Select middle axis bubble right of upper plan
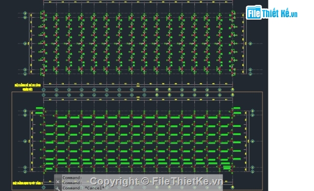 click(x=250, y=44)
